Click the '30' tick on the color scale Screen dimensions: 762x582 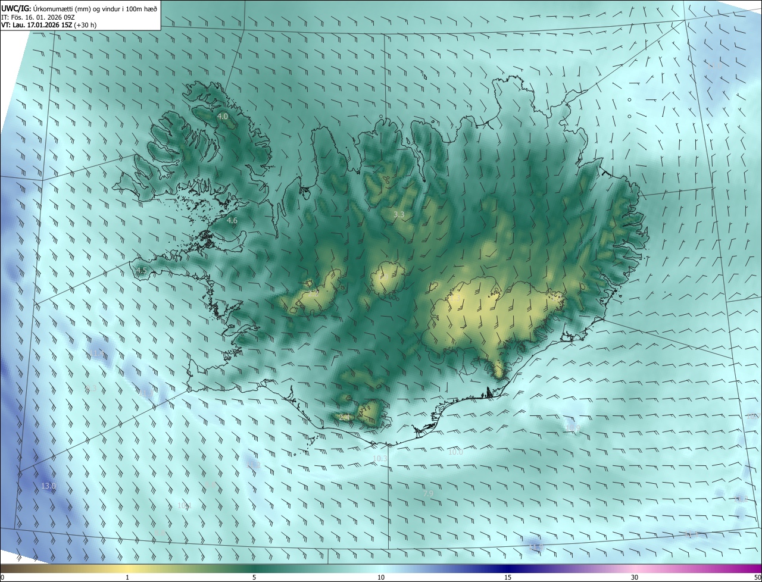635,577
